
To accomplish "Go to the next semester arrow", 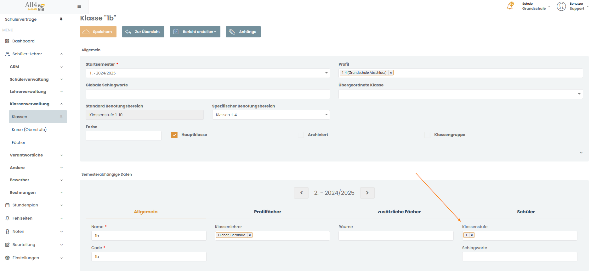I will (367, 193).
